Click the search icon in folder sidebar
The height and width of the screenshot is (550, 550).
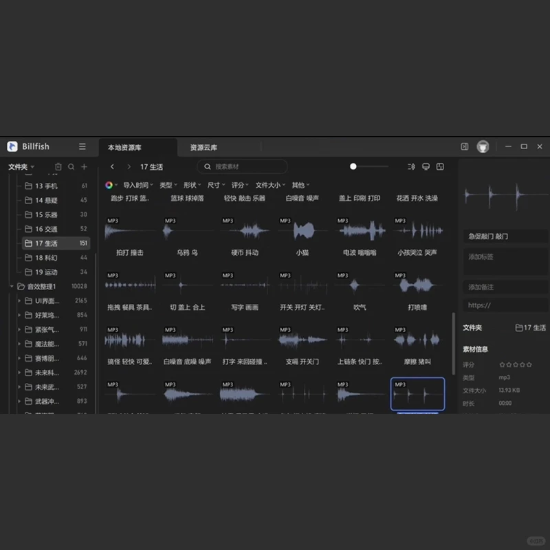click(x=71, y=166)
